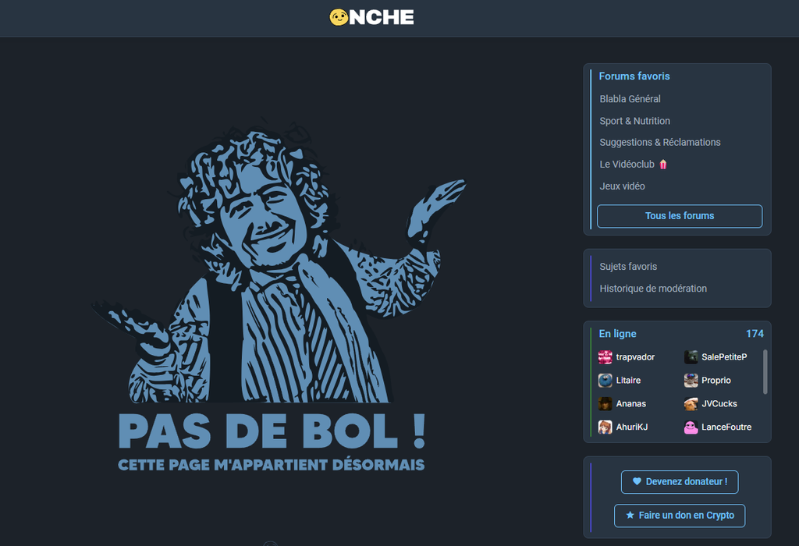Open trapvador's profile name
Screen dimensions: 799x546
click(x=635, y=357)
